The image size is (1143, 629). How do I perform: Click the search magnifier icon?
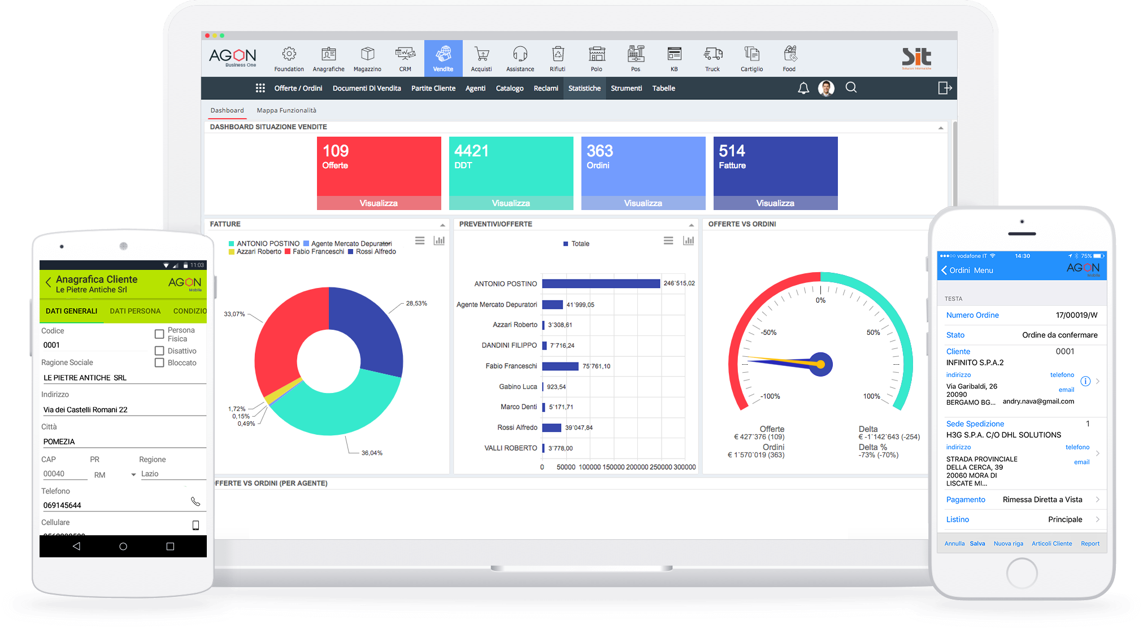pyautogui.click(x=851, y=88)
